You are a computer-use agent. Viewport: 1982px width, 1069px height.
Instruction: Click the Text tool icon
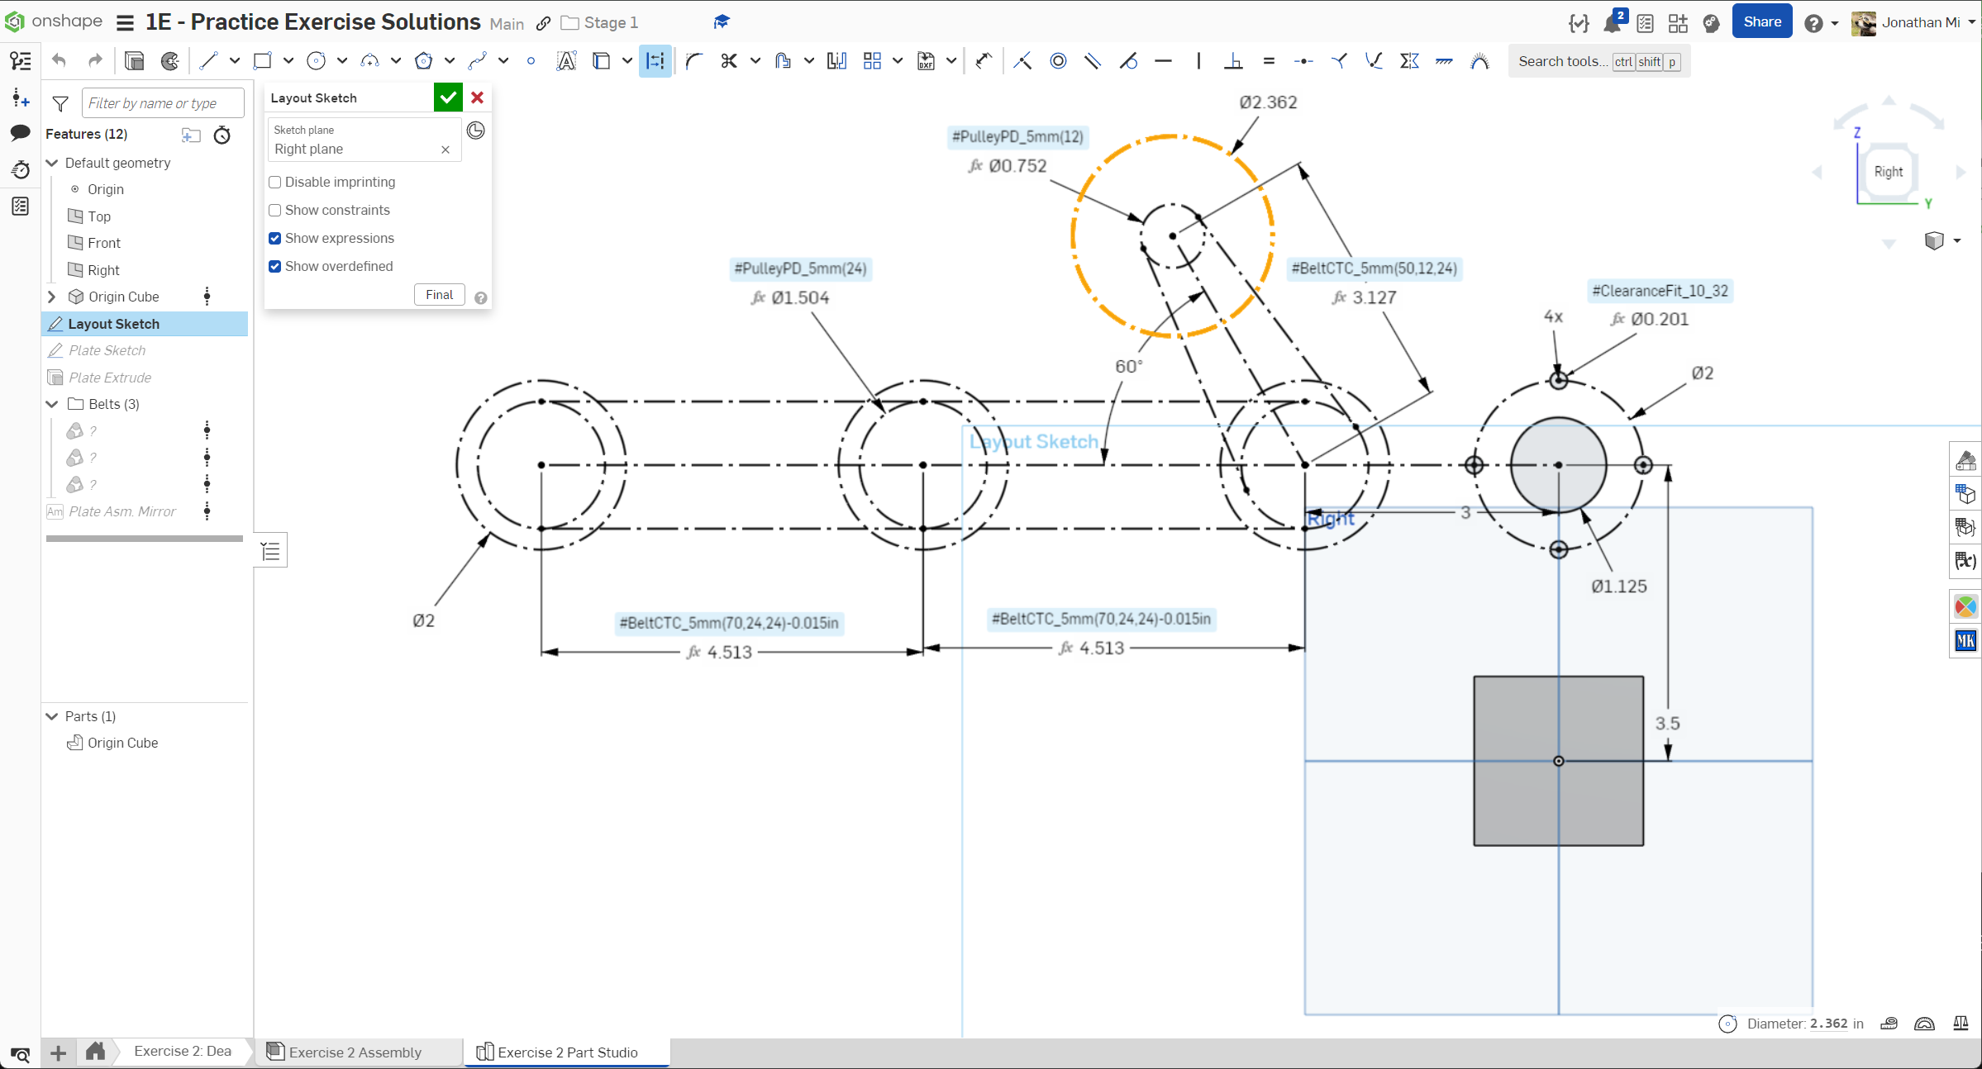click(566, 61)
